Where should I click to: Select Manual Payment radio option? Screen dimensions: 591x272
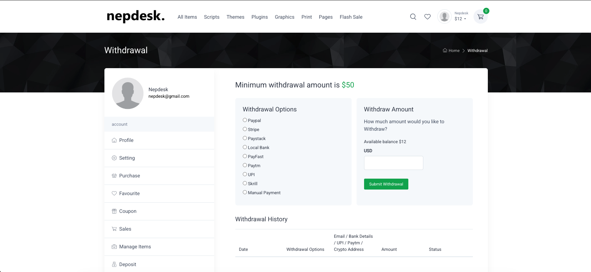click(x=245, y=192)
